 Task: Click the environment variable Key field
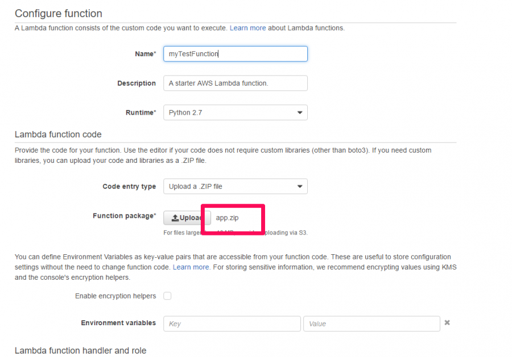coord(232,324)
